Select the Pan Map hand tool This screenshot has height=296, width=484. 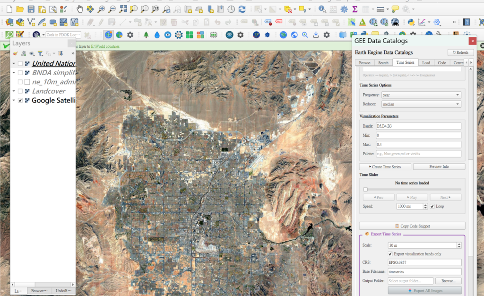pos(79,9)
